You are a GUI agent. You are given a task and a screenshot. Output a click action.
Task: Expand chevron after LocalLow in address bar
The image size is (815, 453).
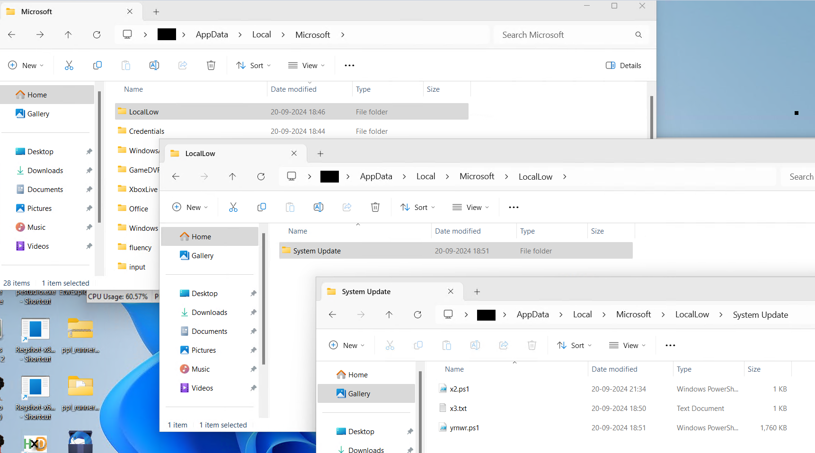pos(565,176)
